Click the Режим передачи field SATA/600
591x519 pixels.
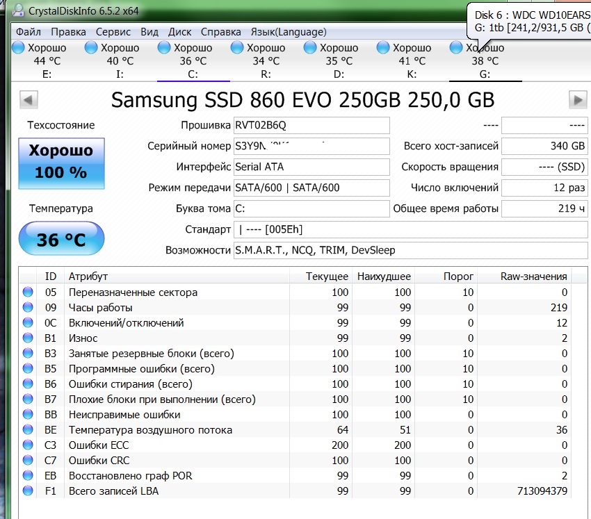click(x=311, y=188)
